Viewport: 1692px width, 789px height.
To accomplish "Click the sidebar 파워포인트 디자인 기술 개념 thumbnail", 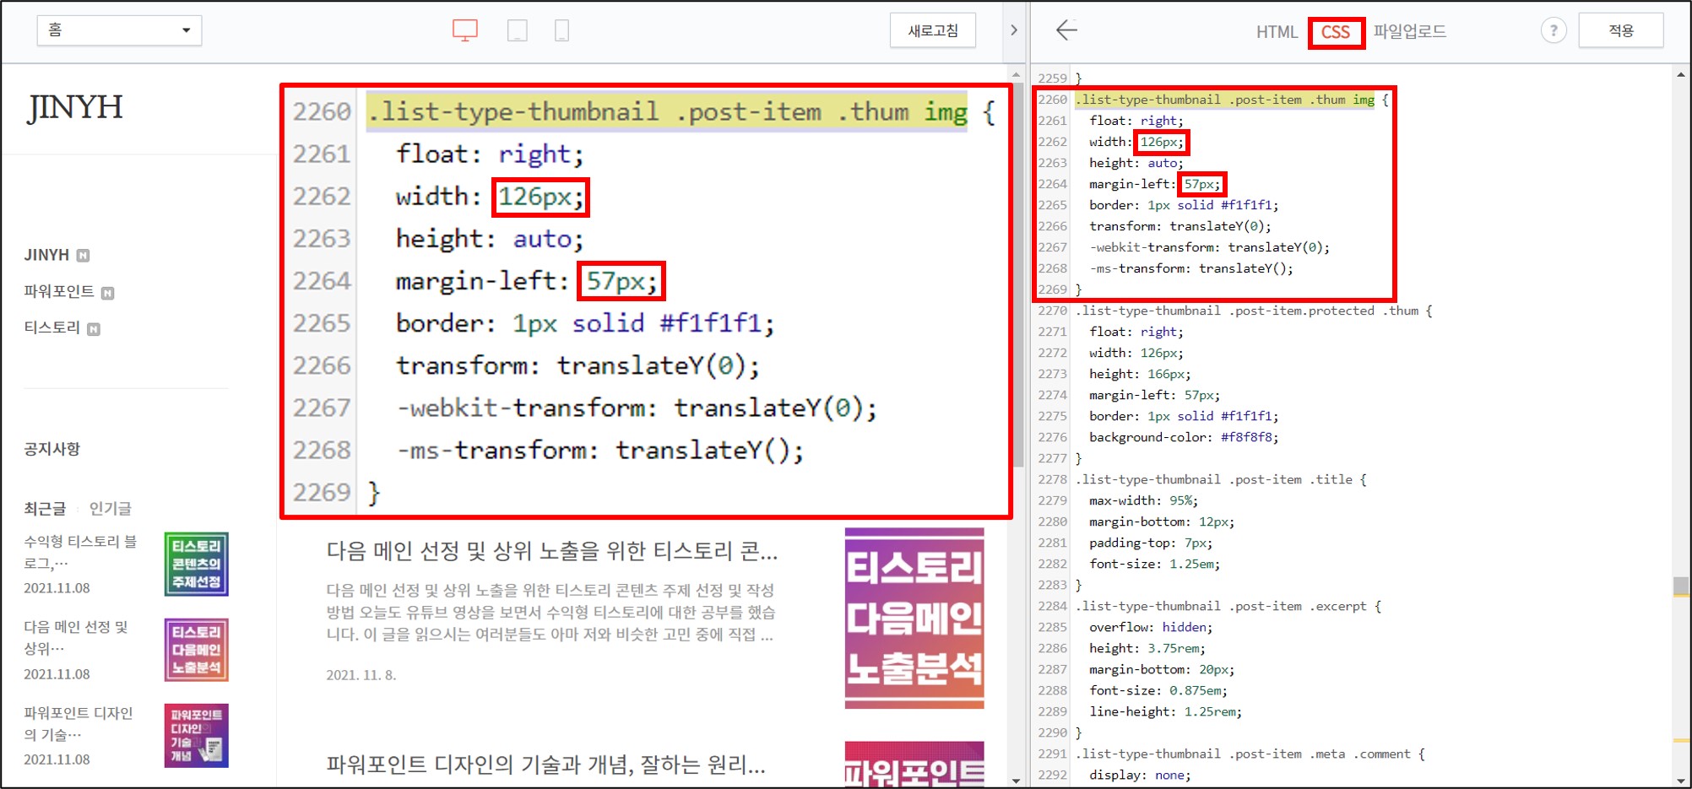I will [197, 736].
